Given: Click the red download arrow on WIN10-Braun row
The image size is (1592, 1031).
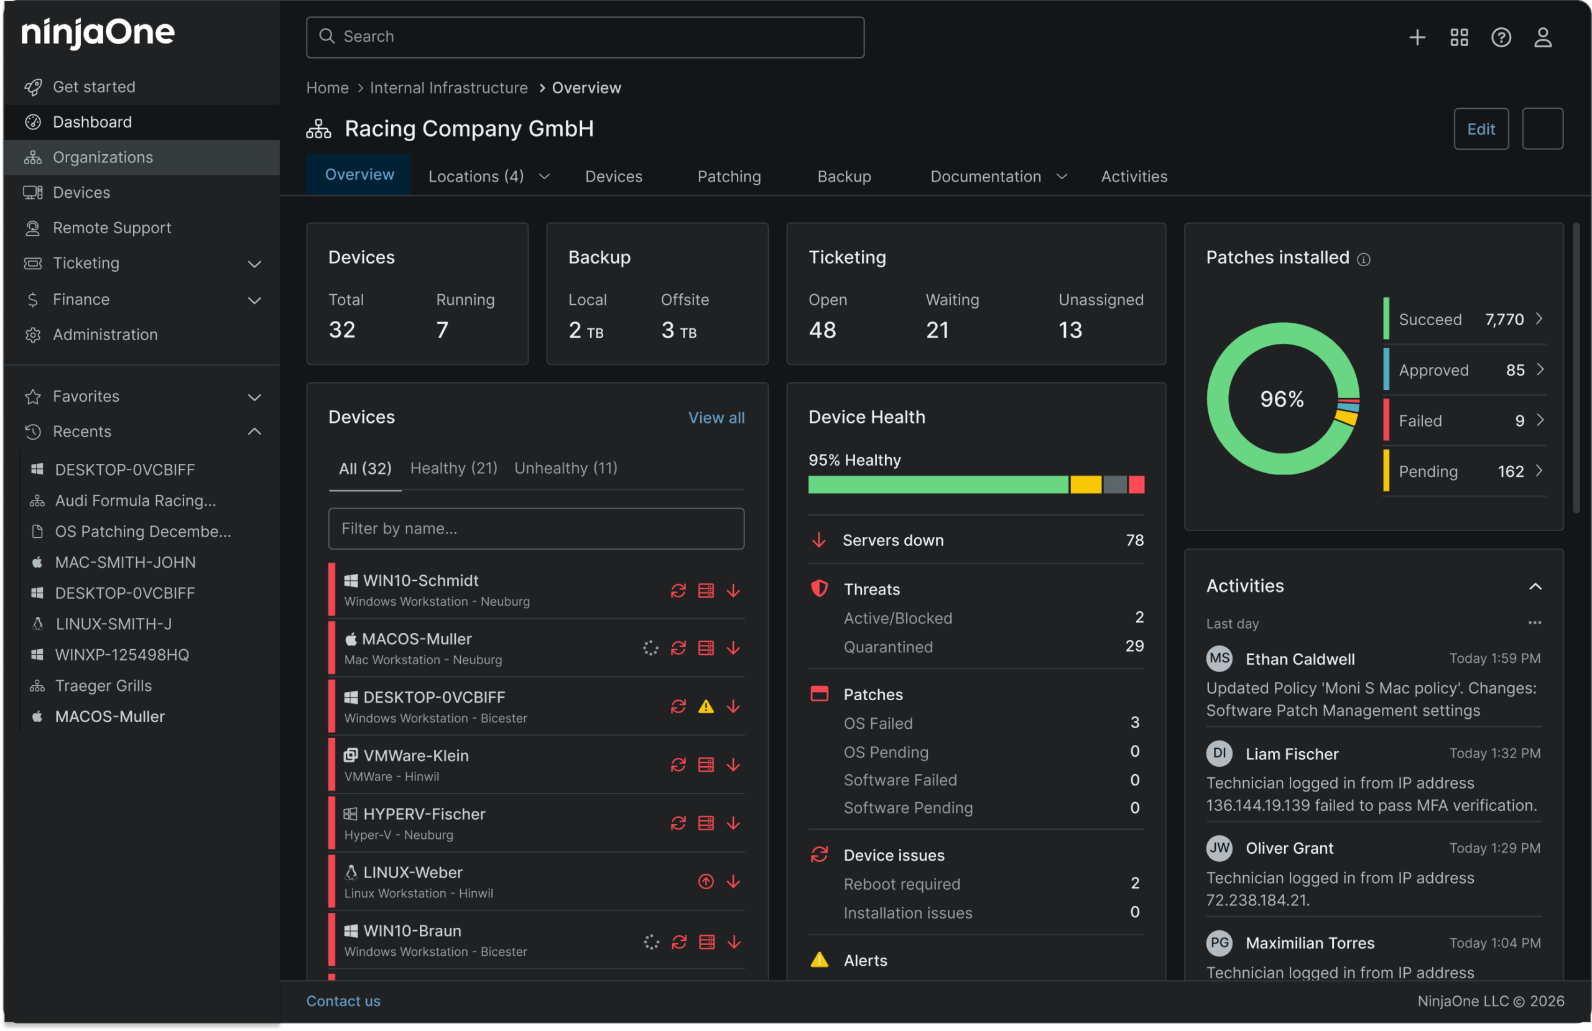Looking at the screenshot, I should 734,942.
